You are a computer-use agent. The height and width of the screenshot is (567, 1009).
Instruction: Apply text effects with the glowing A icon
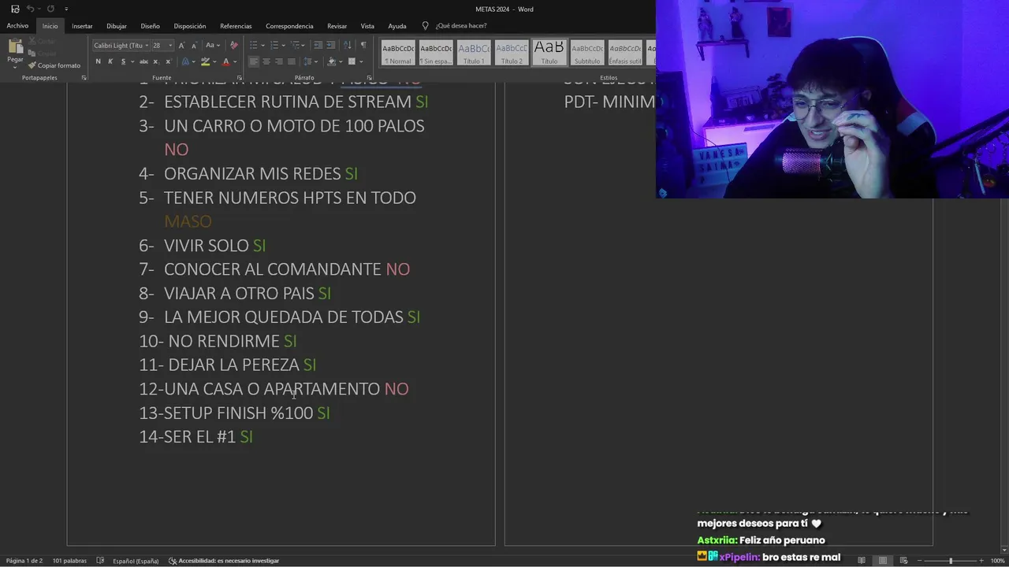[185, 61]
